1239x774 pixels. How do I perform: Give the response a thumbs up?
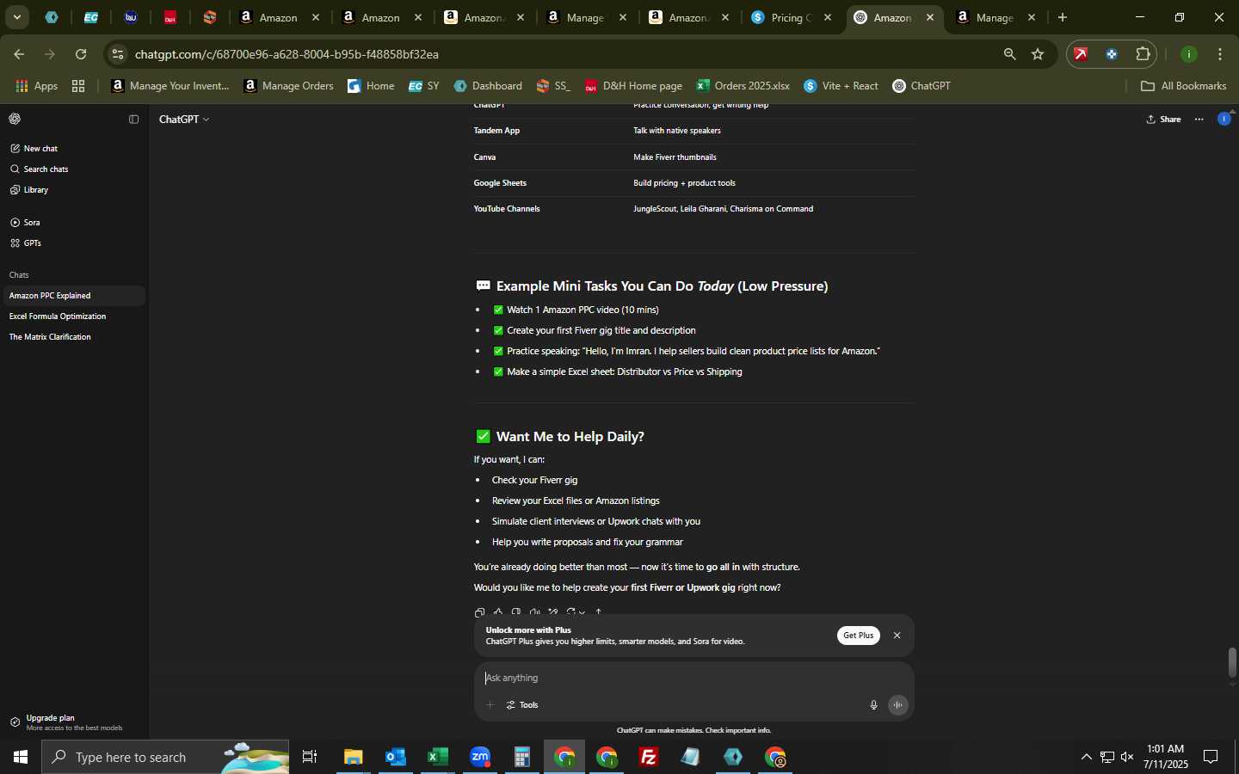click(497, 612)
